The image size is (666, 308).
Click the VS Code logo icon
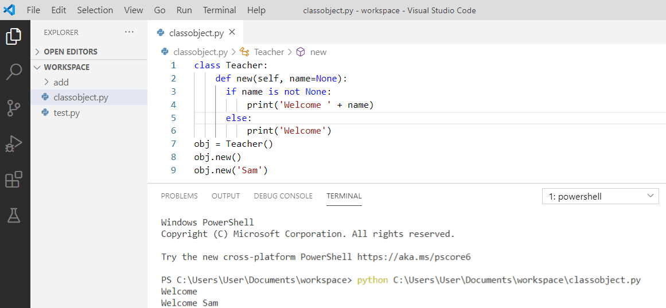[9, 10]
